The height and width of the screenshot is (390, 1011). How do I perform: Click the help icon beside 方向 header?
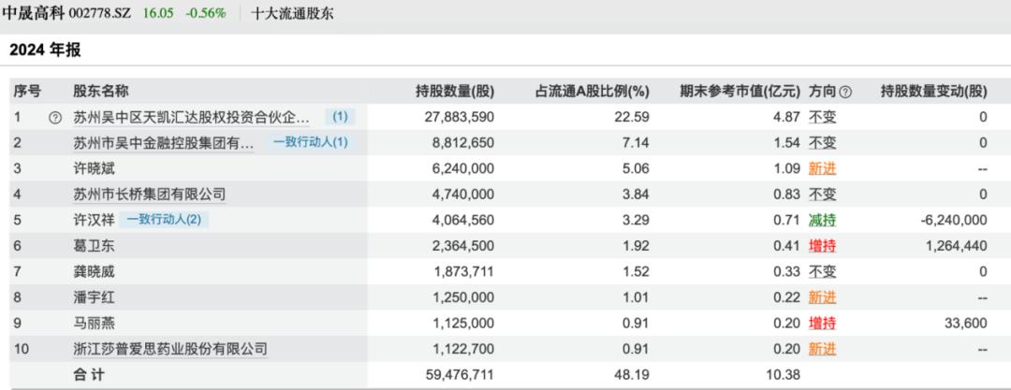[x=846, y=92]
